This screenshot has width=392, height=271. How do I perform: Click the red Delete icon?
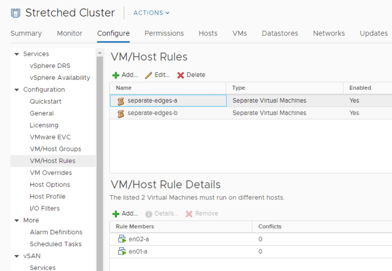[180, 75]
